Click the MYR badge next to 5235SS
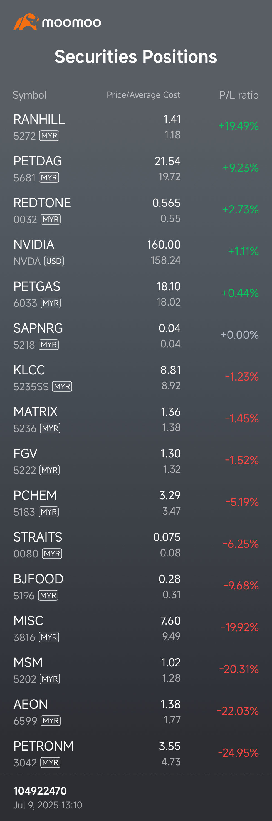The width and height of the screenshot is (272, 821). point(62,386)
